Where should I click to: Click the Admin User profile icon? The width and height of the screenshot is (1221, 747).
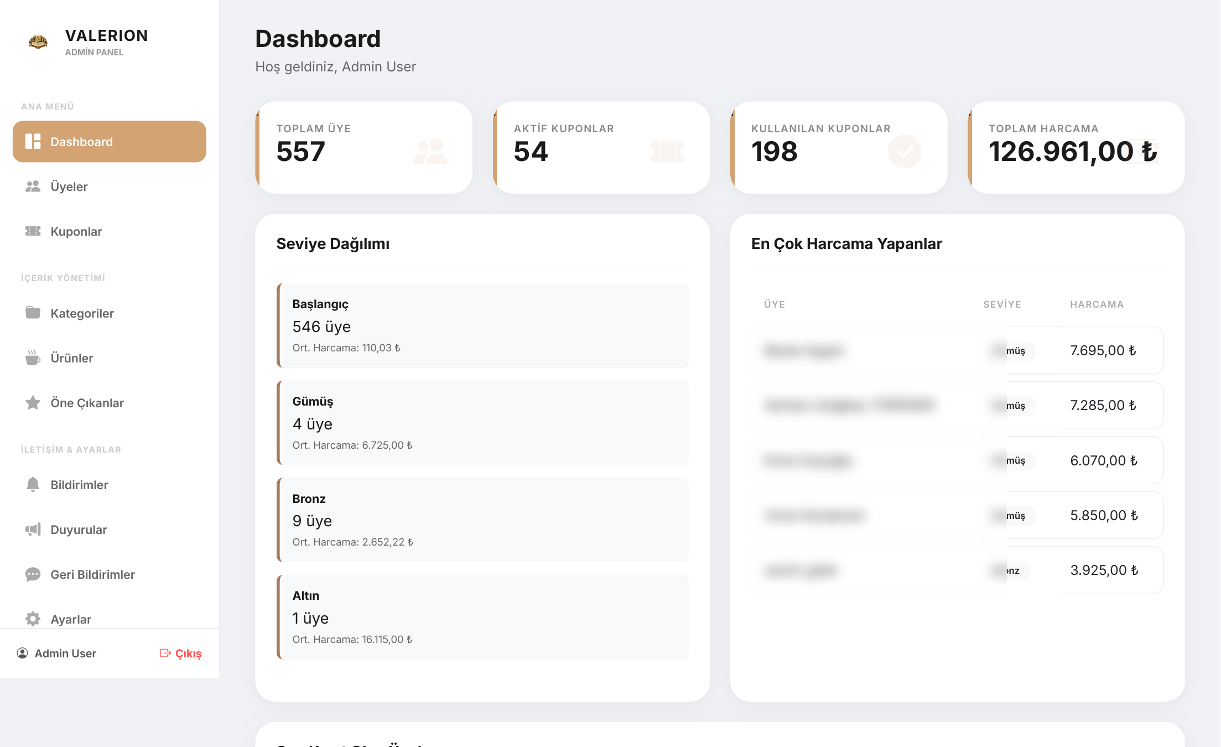(x=23, y=653)
